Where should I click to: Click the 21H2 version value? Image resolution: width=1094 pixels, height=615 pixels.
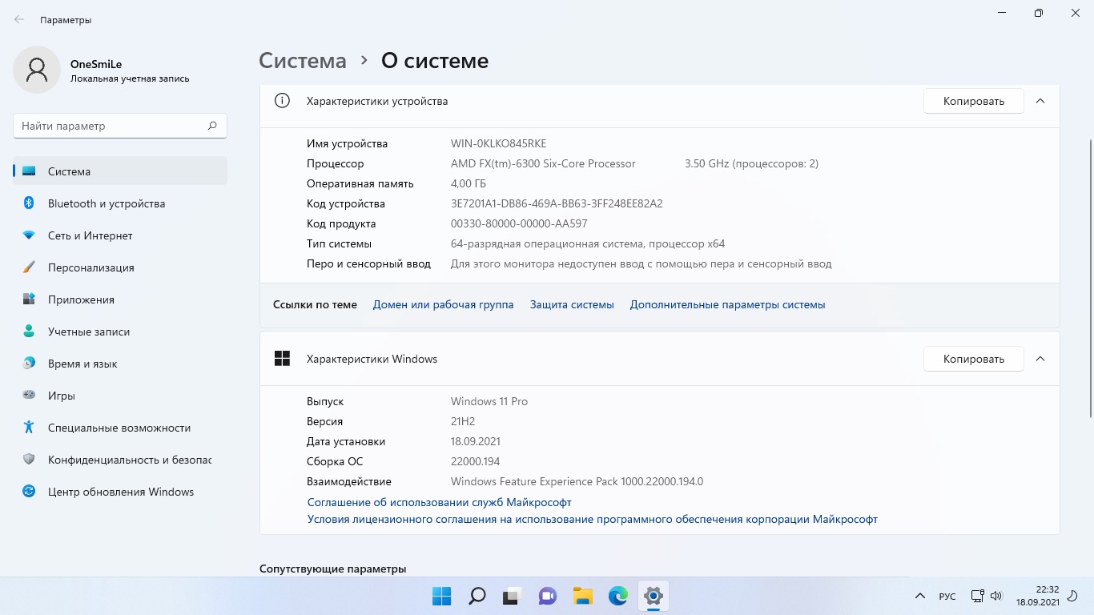click(x=463, y=421)
